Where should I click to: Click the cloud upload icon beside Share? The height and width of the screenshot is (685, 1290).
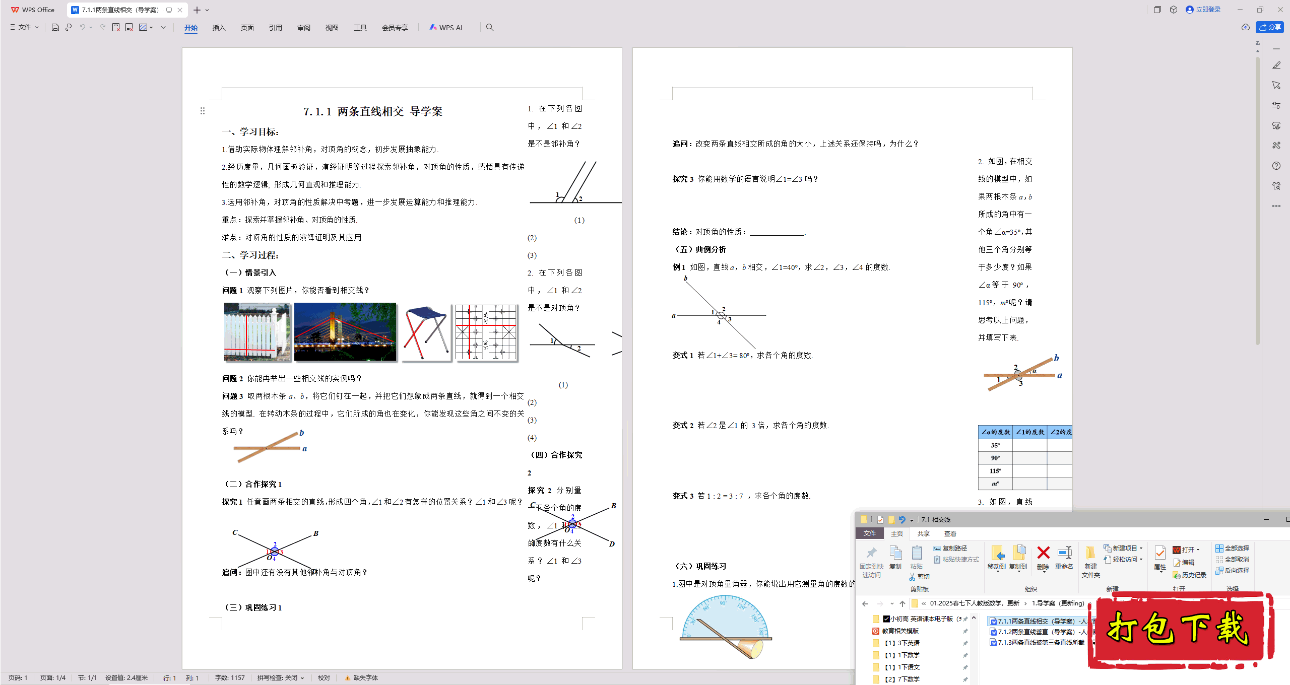pyautogui.click(x=1245, y=27)
